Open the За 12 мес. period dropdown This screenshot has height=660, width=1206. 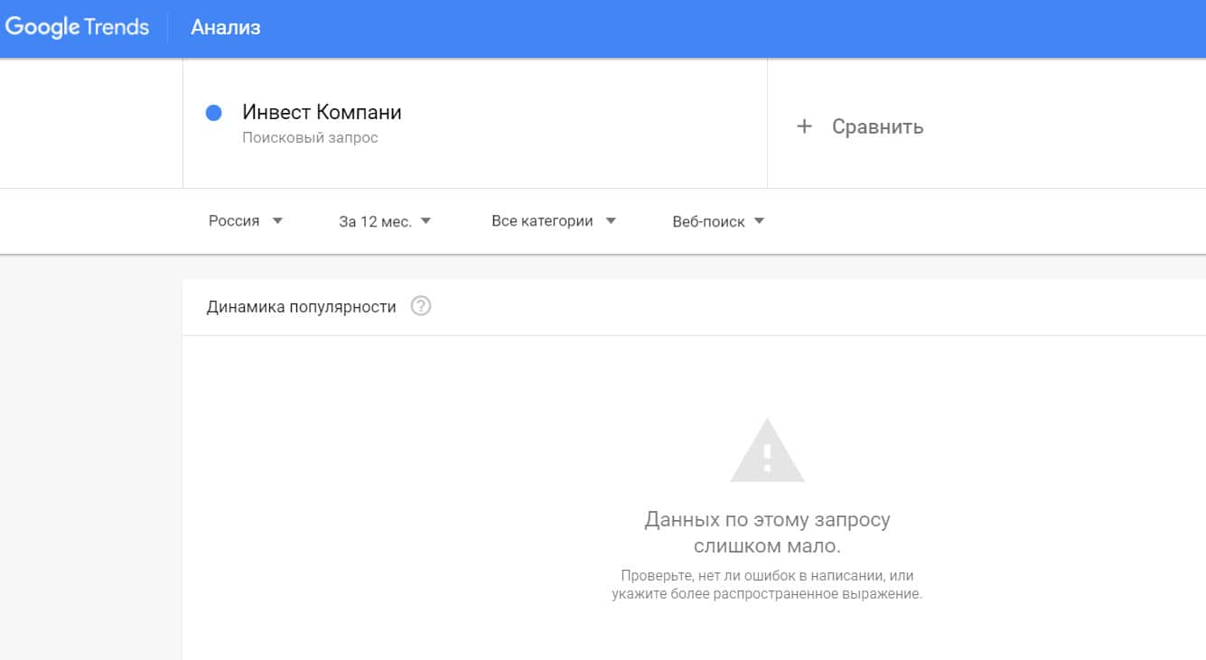375,222
